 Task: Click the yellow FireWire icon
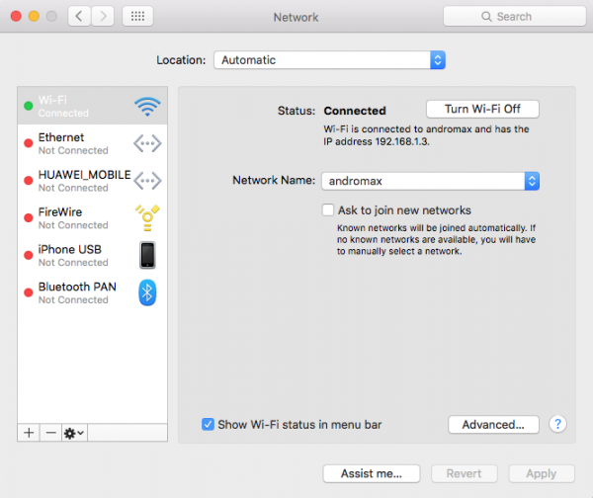[147, 217]
